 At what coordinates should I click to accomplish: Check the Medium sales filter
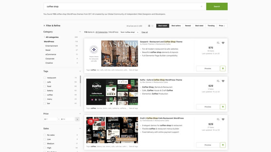point(45,143)
